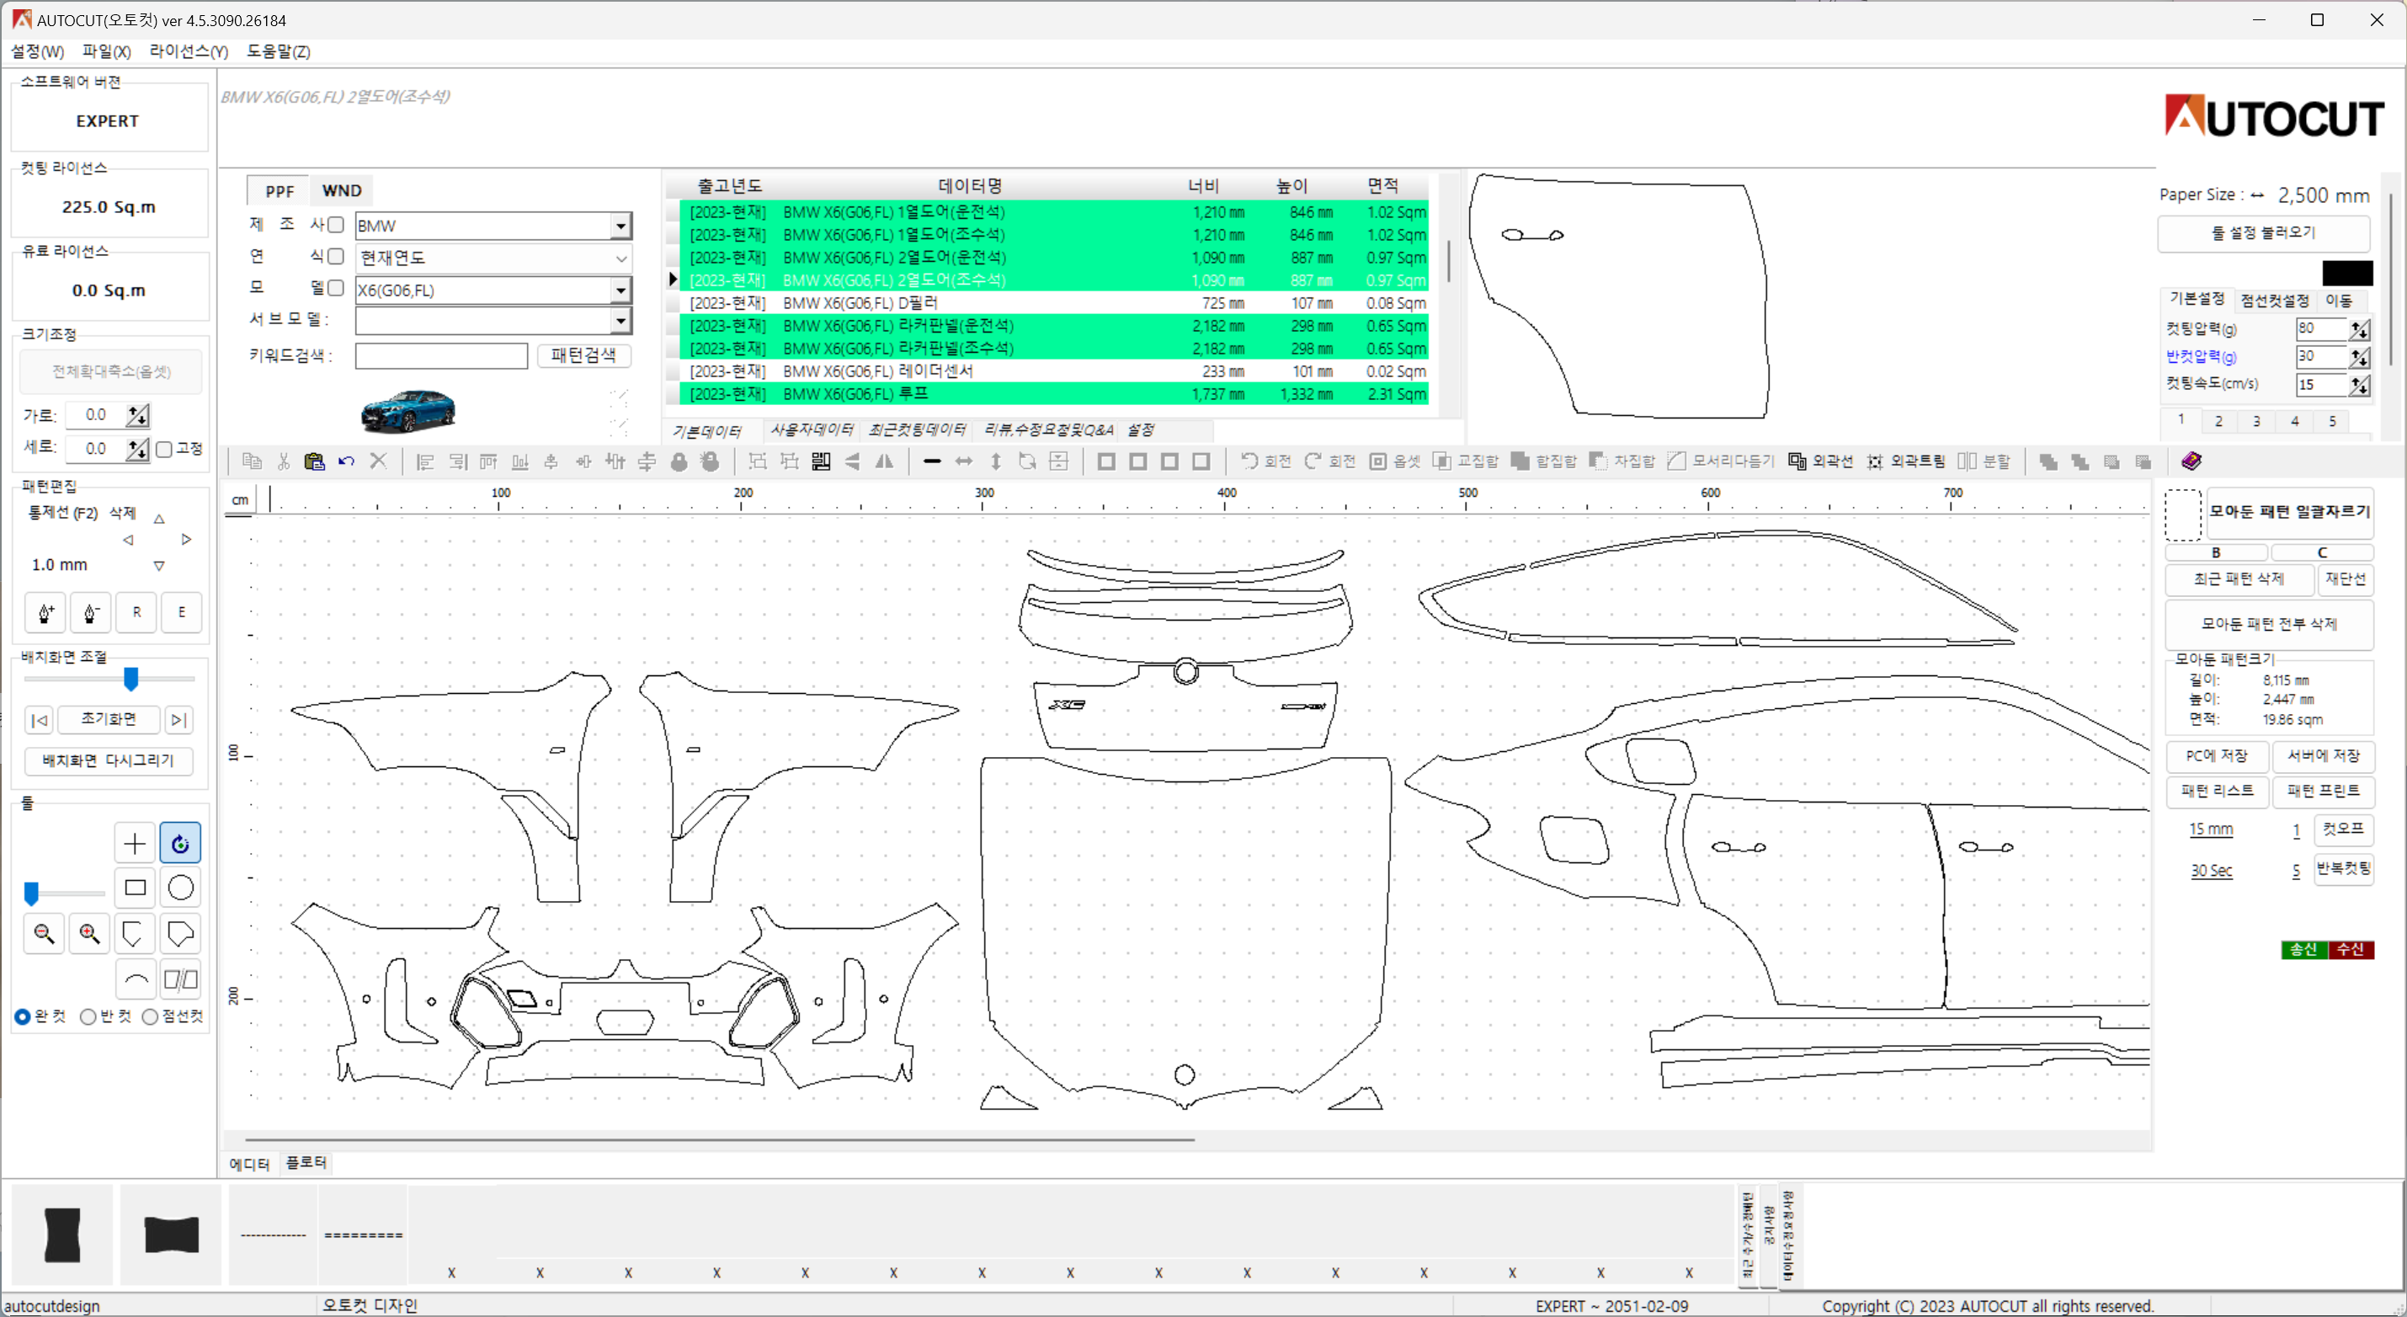Click the 세로 height stepper
Image resolution: width=2407 pixels, height=1317 pixels.
point(137,449)
